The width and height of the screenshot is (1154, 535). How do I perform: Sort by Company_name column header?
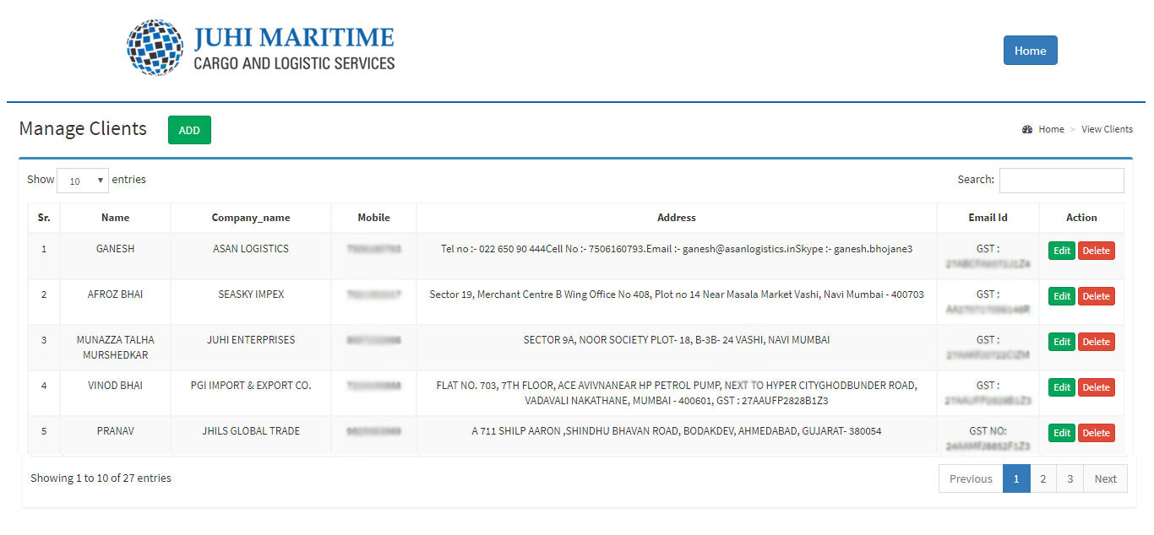pos(250,218)
